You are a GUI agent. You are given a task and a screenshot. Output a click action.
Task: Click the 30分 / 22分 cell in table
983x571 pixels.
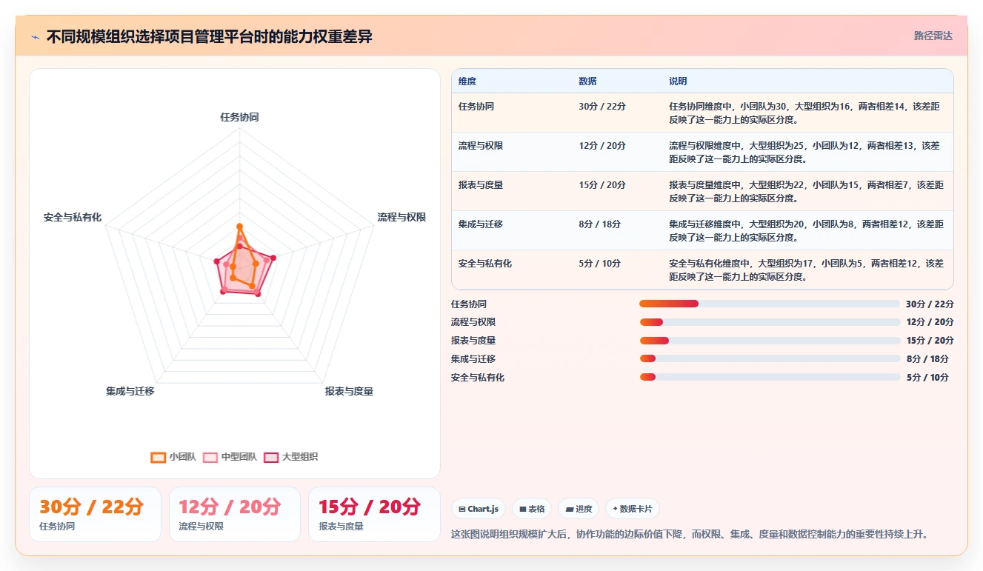coord(602,107)
